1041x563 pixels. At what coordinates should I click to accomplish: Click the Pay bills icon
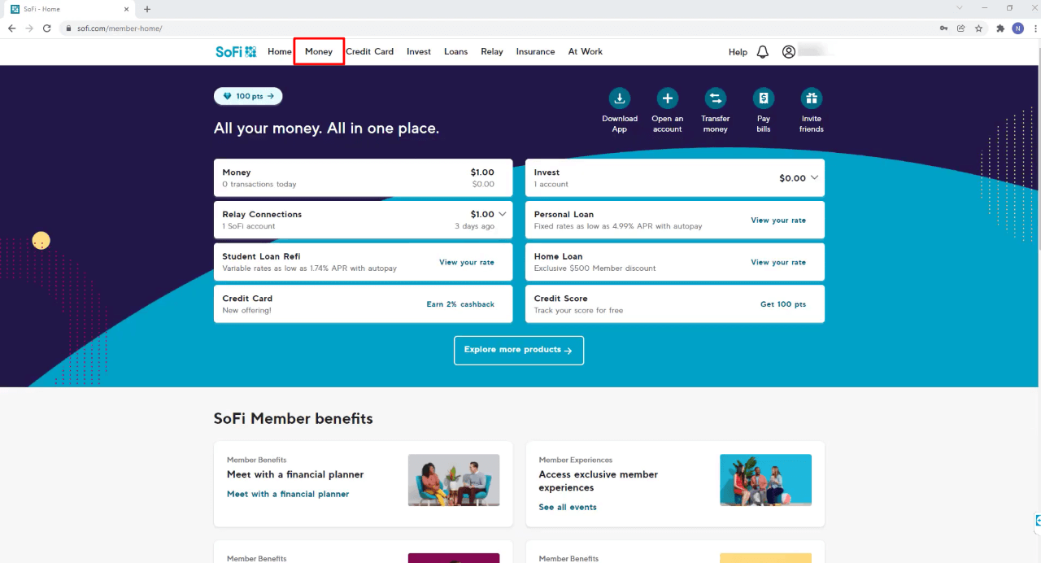[763, 98]
